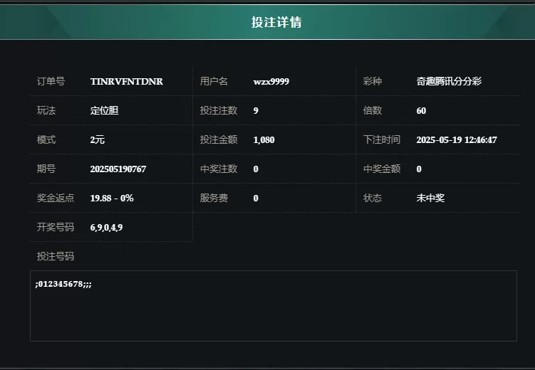
Task: Click the bet amount 1,080
Action: (x=264, y=140)
